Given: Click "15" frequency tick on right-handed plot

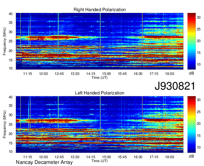Looking at the screenshot, I should click(11, 60).
